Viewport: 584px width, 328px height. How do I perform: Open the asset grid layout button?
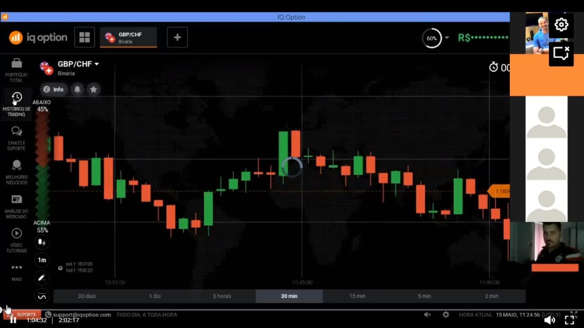(84, 37)
